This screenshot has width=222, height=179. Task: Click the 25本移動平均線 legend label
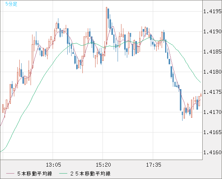(91, 174)
